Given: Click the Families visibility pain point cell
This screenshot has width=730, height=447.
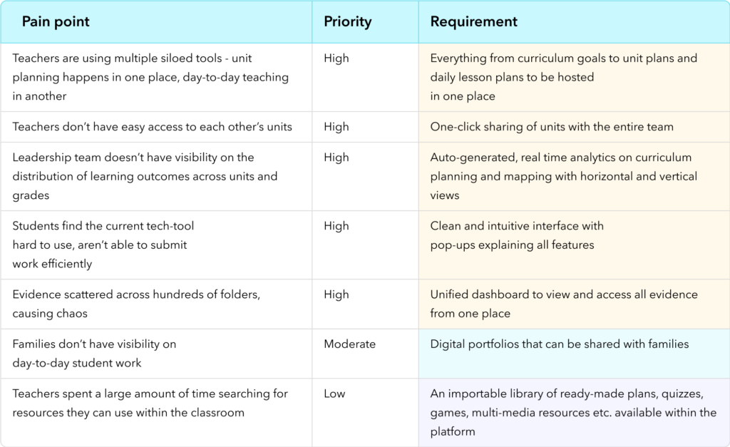Looking at the screenshot, I should point(94,354).
